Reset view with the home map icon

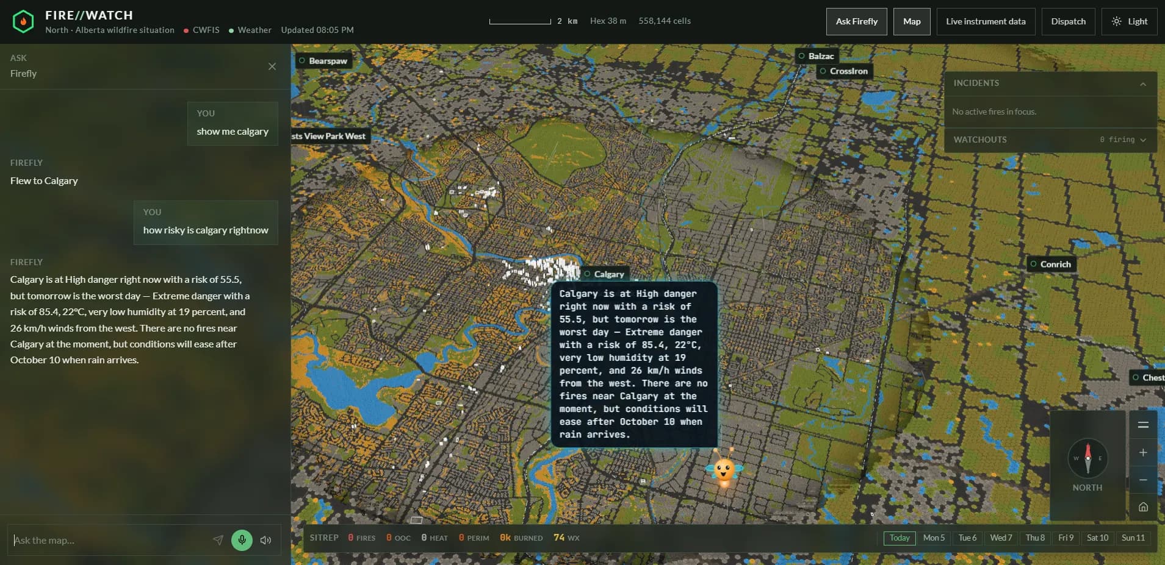point(1143,507)
